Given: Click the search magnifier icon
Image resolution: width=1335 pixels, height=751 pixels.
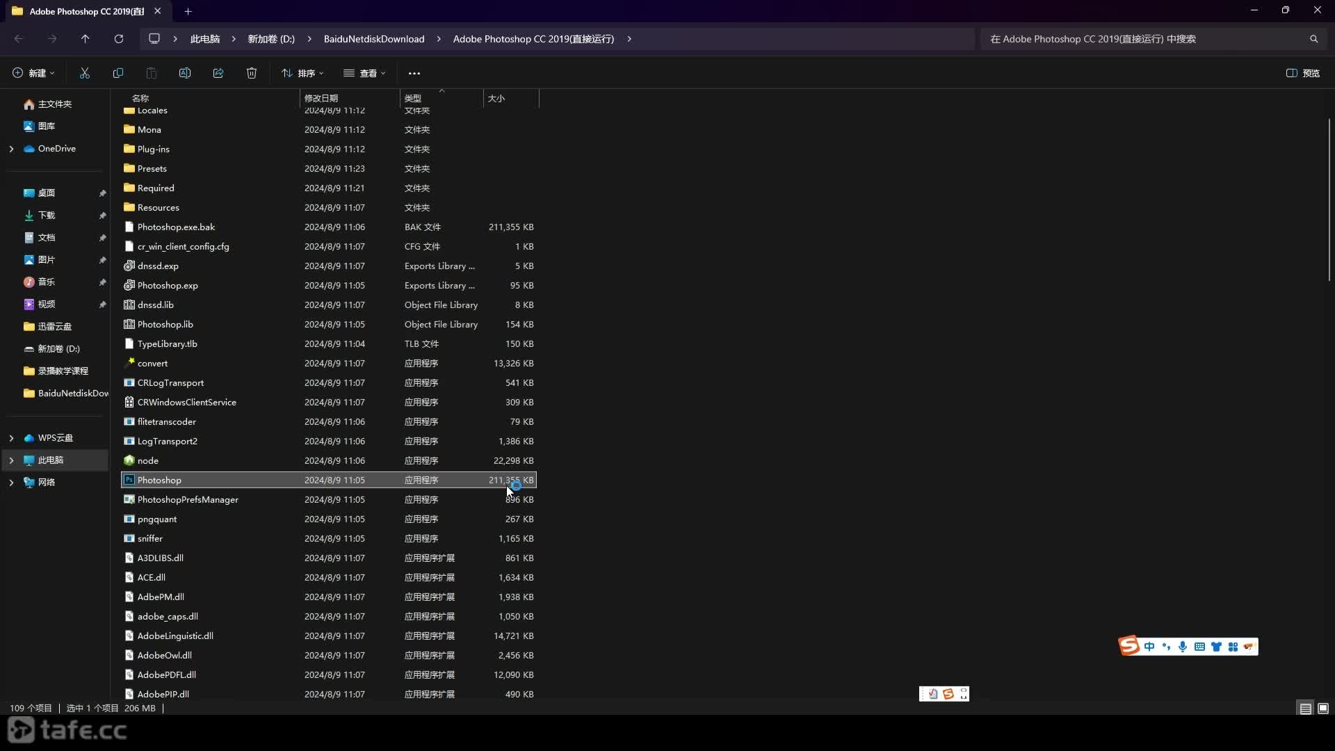Looking at the screenshot, I should point(1313,39).
